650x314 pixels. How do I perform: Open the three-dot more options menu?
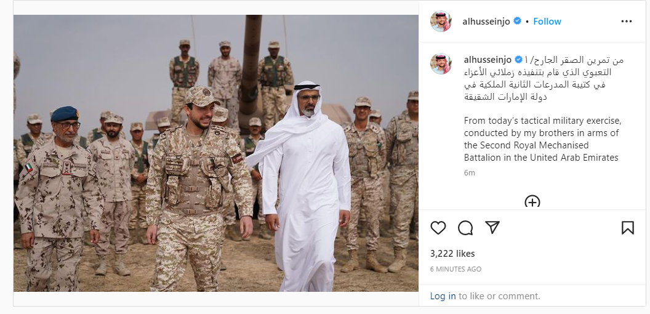(627, 22)
